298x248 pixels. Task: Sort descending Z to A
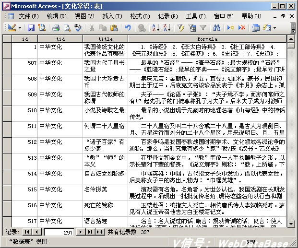point(167,28)
